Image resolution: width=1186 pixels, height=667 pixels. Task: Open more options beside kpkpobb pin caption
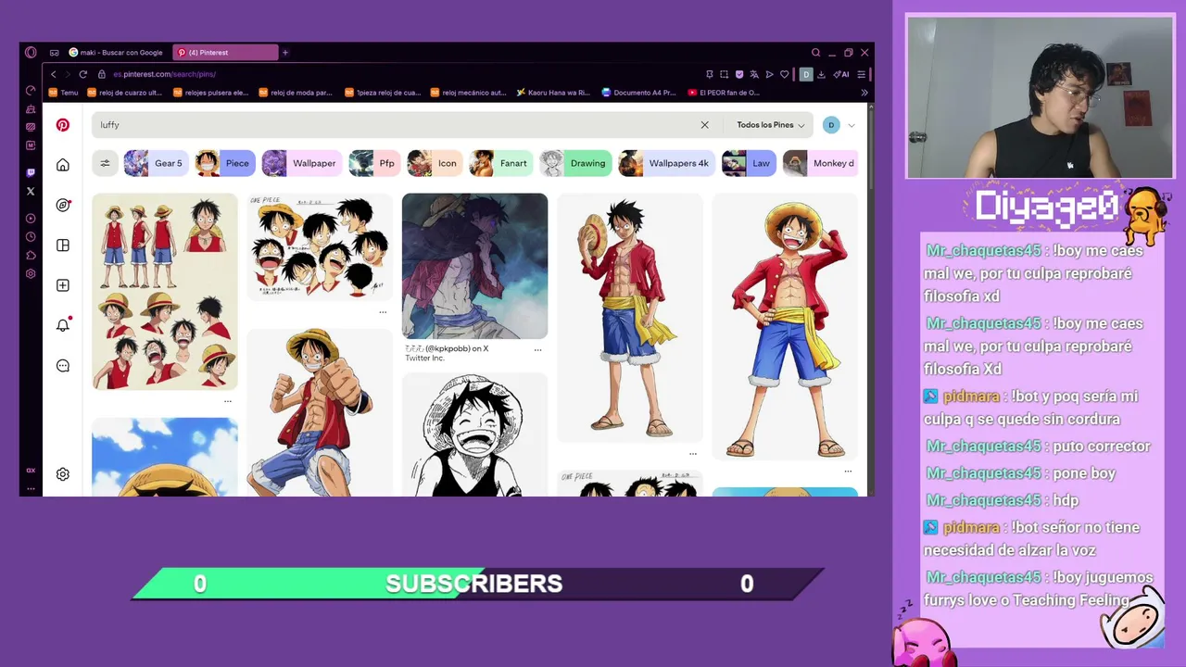(x=537, y=350)
